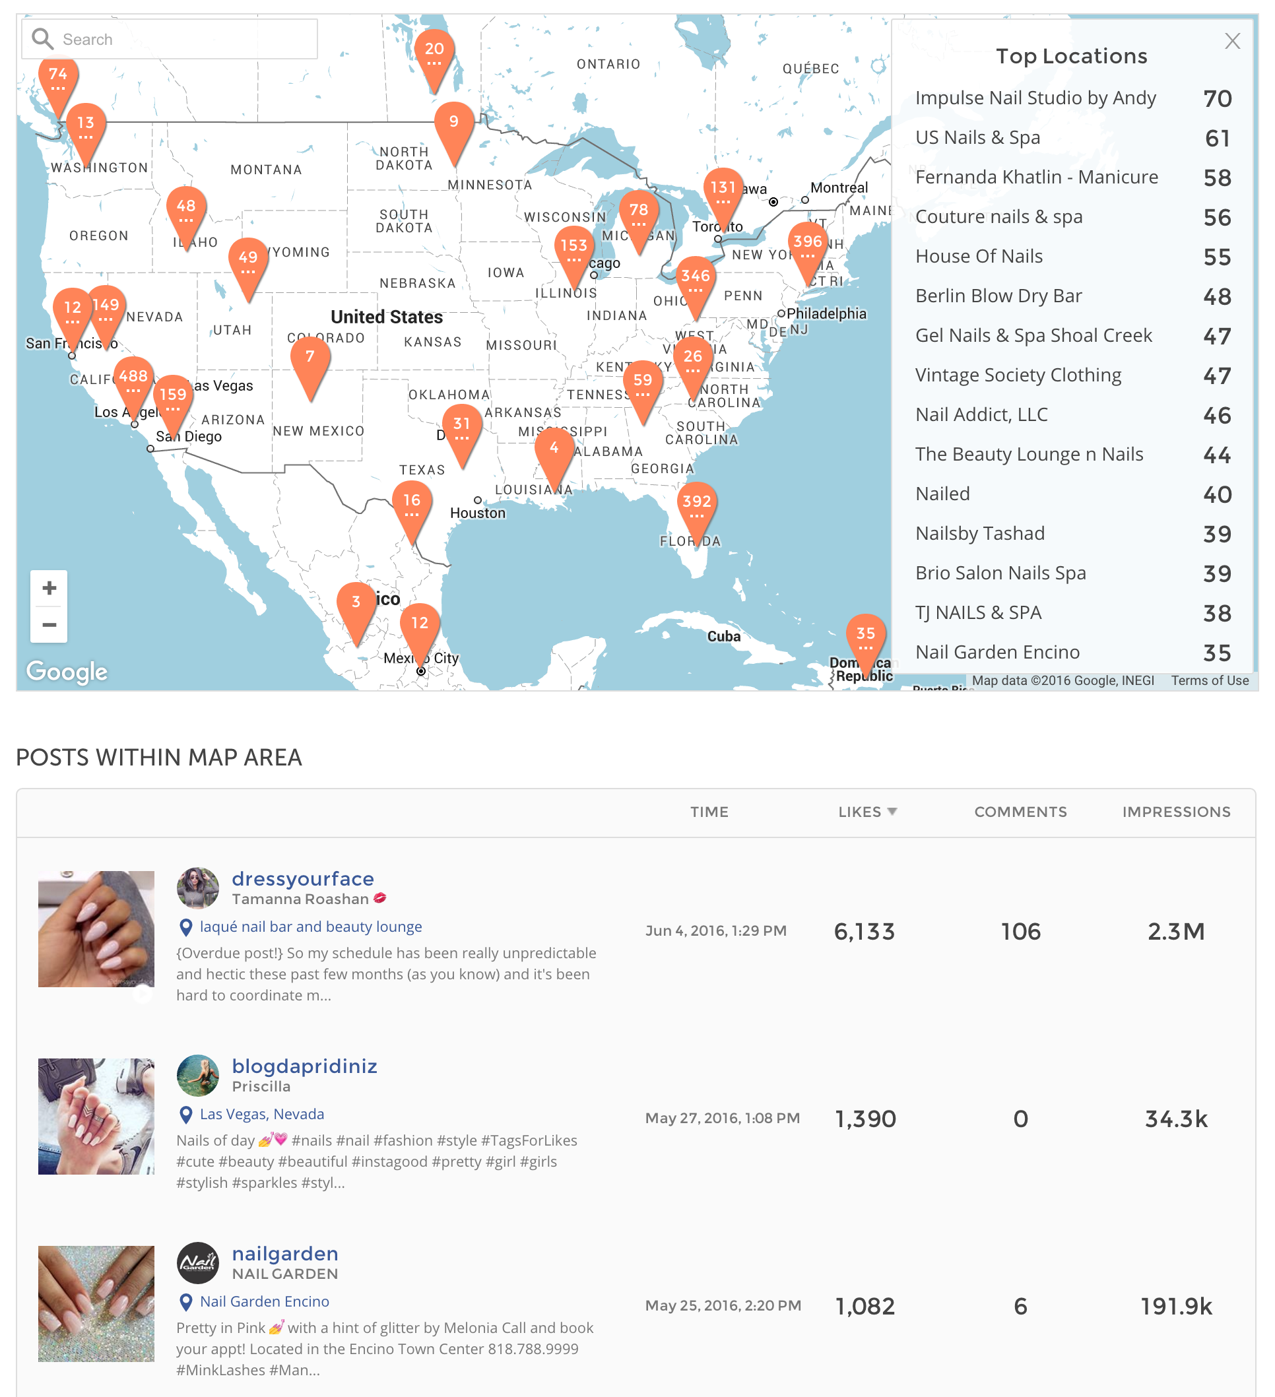This screenshot has width=1275, height=1397.
Task: Click the 35 marker over Dominican Republic
Action: [x=865, y=641]
